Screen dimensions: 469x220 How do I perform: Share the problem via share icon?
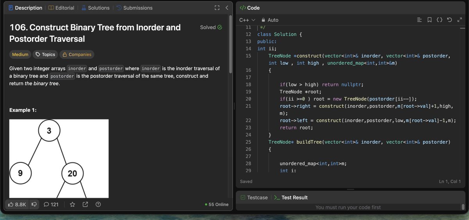(85, 204)
